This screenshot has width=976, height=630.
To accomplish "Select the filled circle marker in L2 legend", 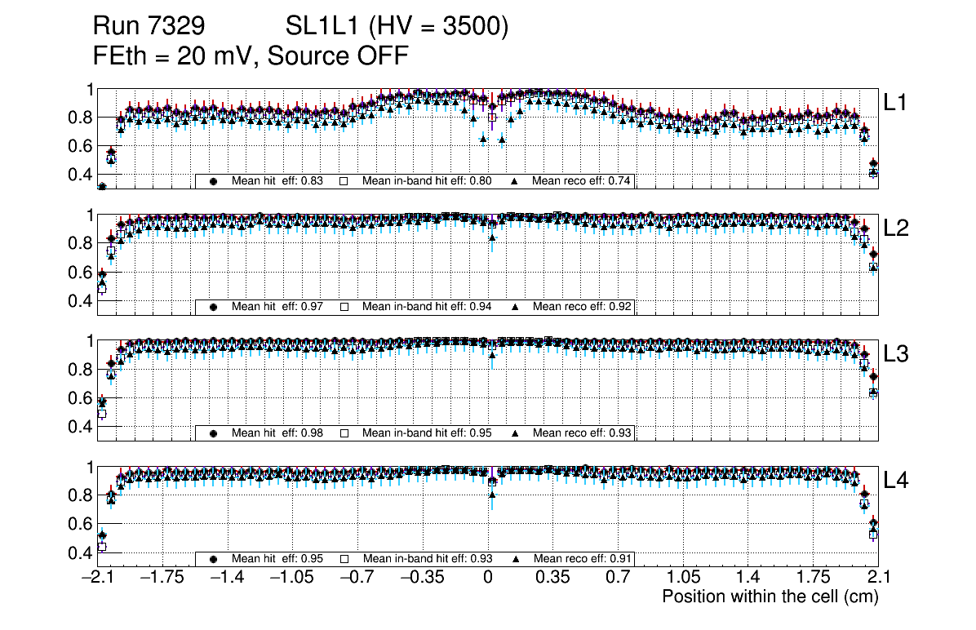I will pyautogui.click(x=215, y=308).
